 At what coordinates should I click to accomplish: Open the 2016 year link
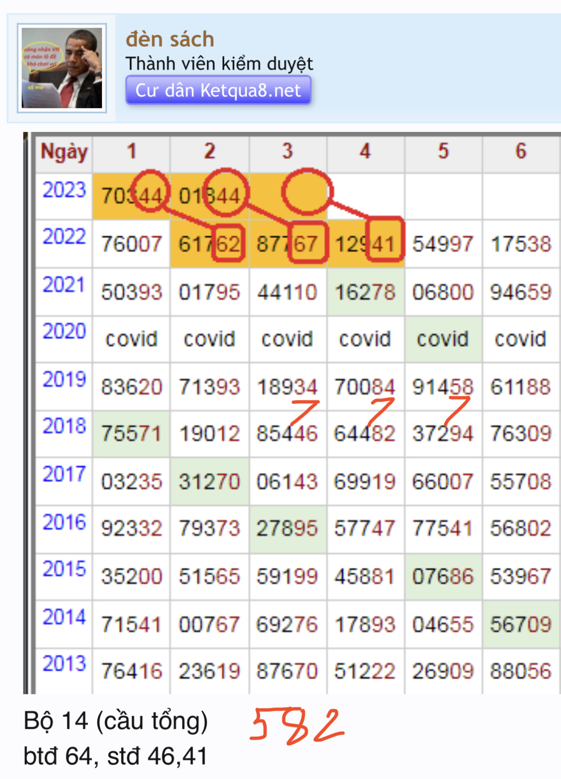pos(64,522)
